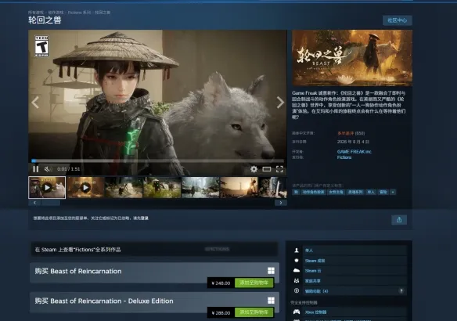
Task: Select the 女性主角 tag
Action: click(336, 192)
